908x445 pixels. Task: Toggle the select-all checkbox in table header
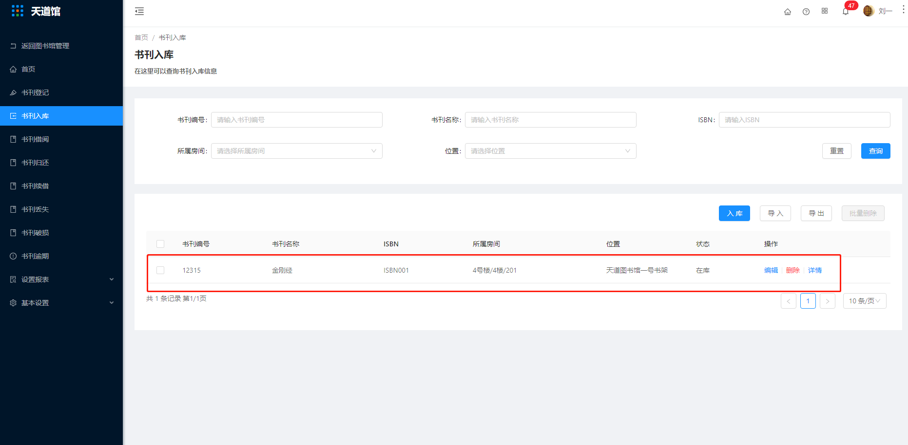click(x=160, y=244)
